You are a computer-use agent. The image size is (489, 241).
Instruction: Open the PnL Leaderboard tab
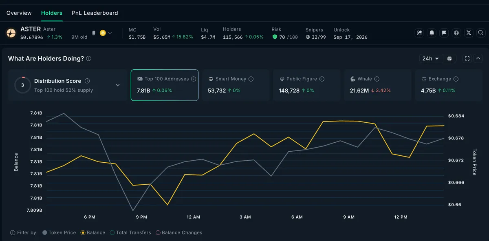(x=95, y=13)
